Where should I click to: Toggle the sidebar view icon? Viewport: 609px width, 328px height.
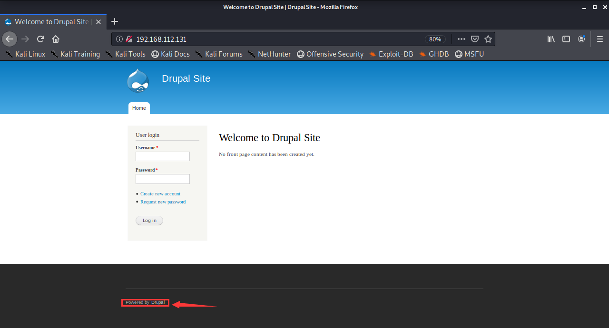click(x=566, y=39)
